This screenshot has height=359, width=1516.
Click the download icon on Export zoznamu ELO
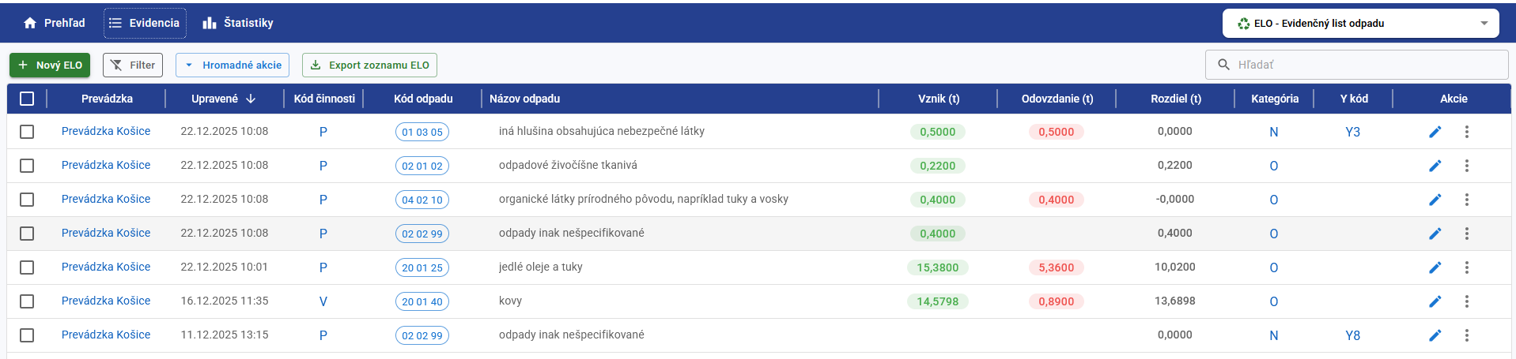[316, 65]
